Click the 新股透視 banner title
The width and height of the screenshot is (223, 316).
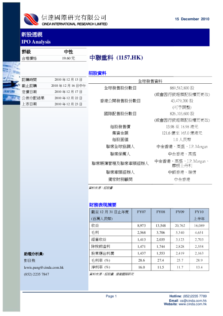pyautogui.click(x=32, y=35)
